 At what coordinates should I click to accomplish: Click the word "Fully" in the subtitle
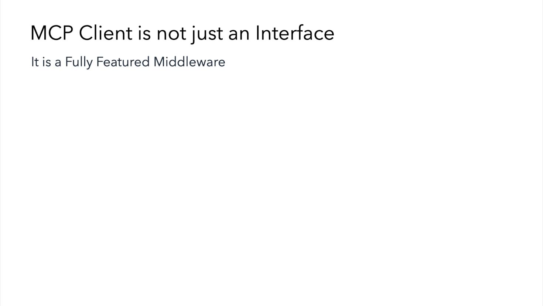[x=79, y=62]
